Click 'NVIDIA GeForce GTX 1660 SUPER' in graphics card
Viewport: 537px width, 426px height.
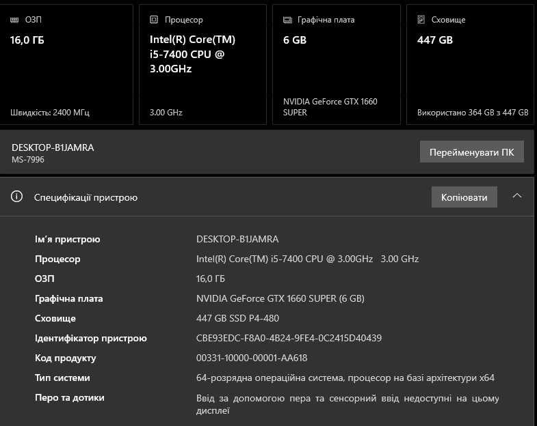click(x=330, y=107)
